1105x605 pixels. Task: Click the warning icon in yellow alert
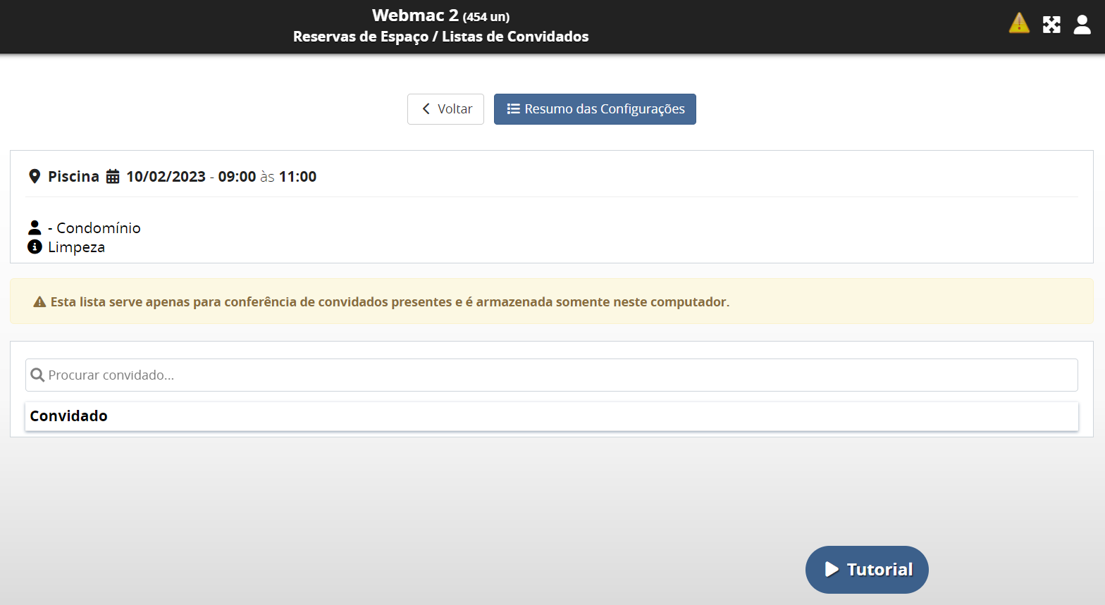point(39,302)
